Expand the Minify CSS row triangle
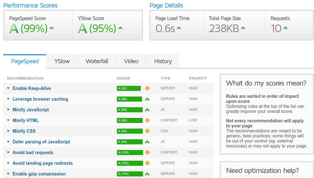 8,131
